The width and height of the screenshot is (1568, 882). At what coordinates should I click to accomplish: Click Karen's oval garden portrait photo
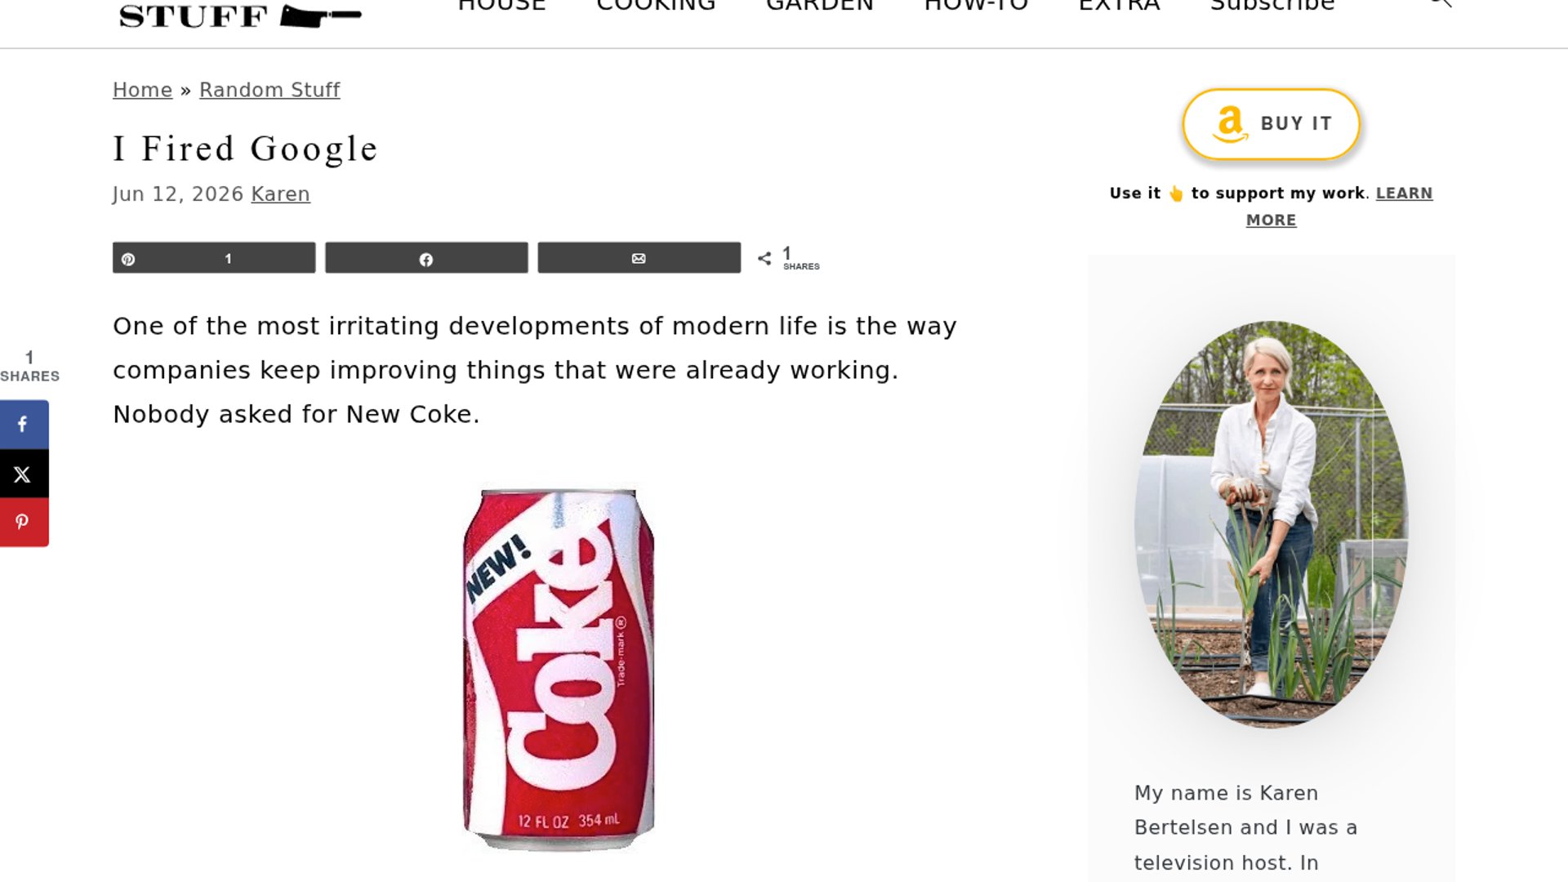click(x=1271, y=524)
